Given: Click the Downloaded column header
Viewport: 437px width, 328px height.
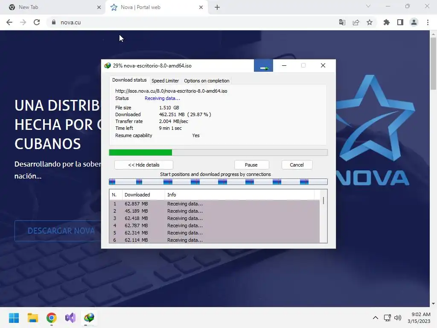Looking at the screenshot, I should tap(143, 195).
